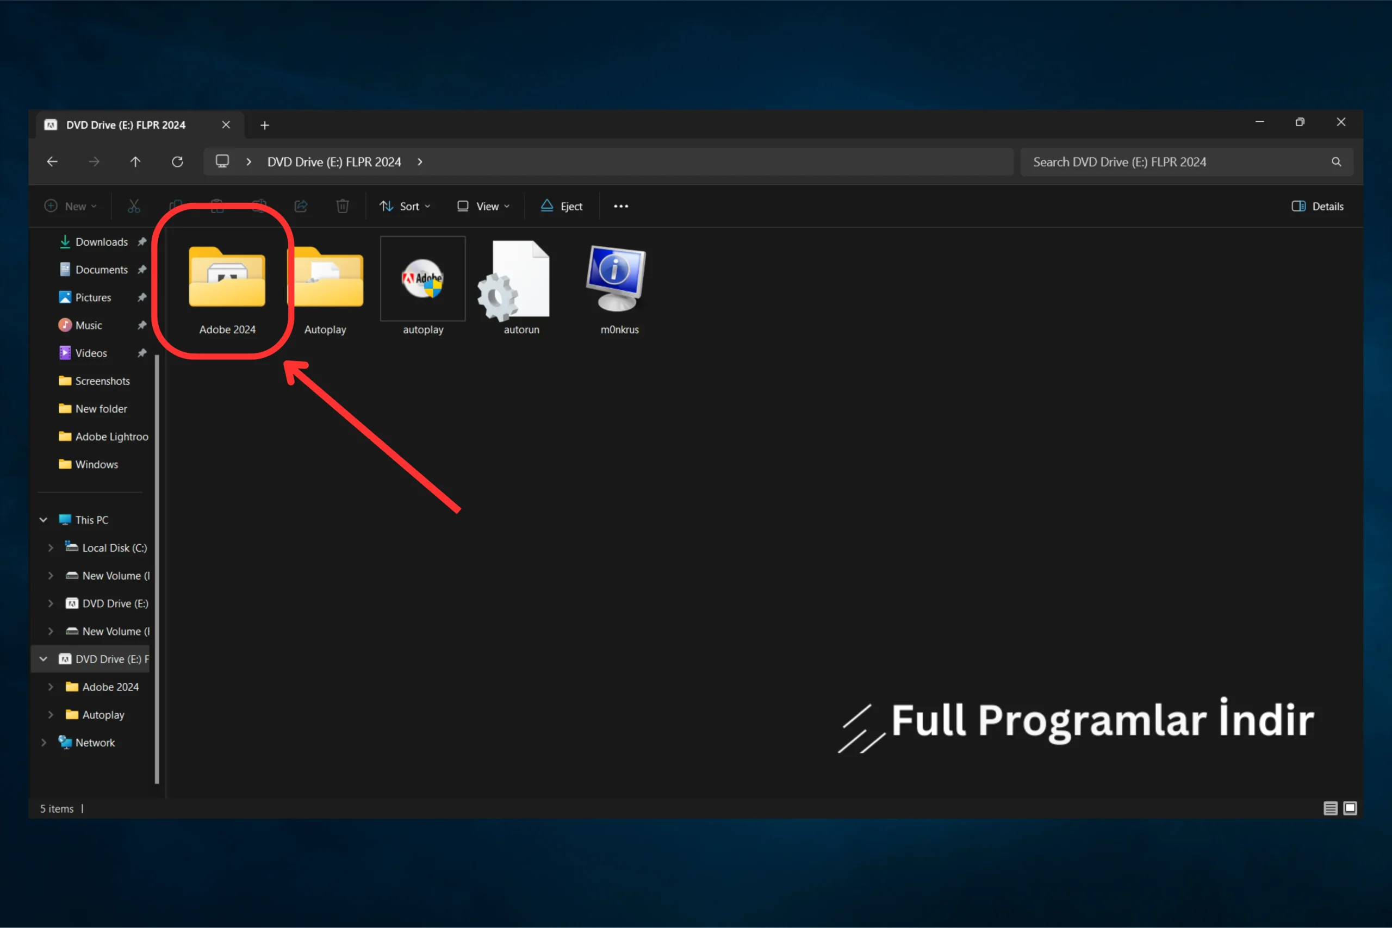
Task: Unpin Downloads using its pin icon
Action: click(141, 241)
